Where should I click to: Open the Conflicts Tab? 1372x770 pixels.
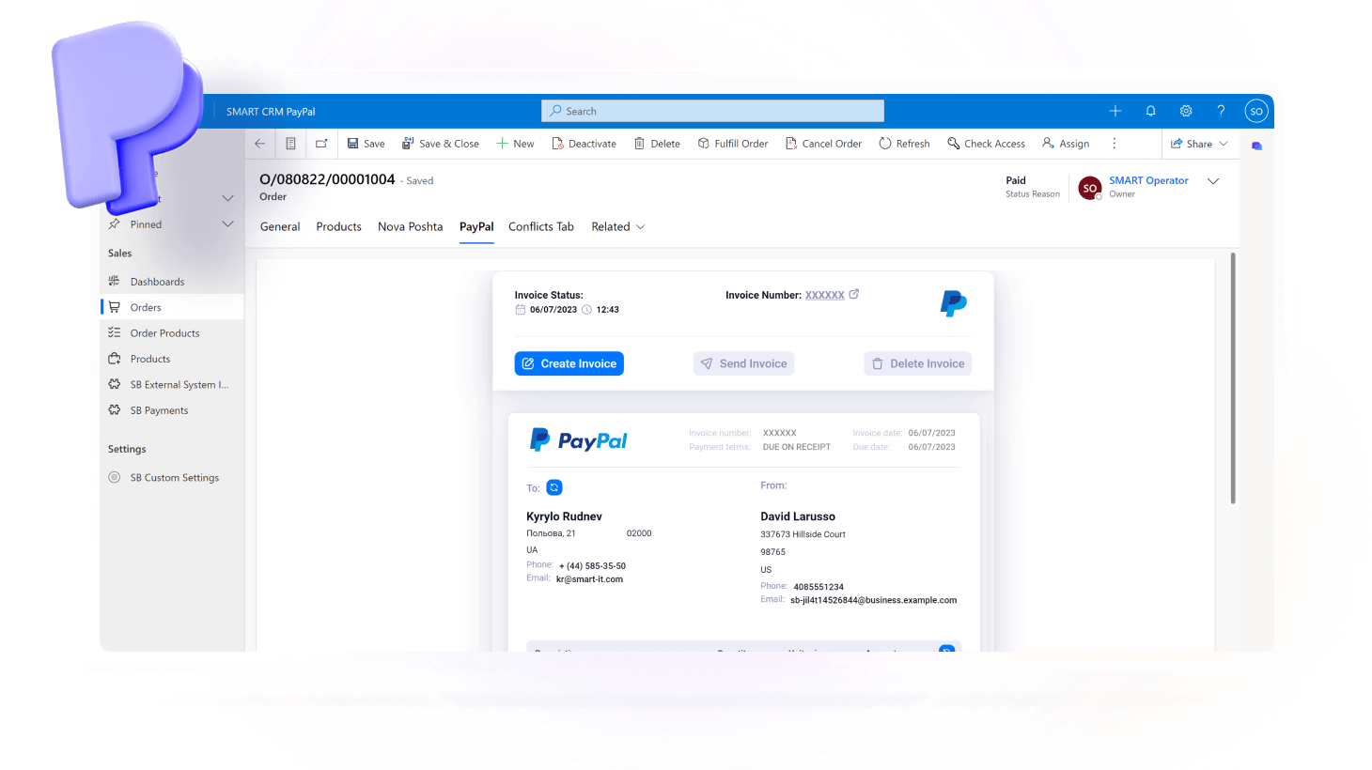coord(540,226)
